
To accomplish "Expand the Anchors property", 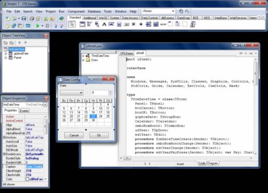I will pos(4,137).
